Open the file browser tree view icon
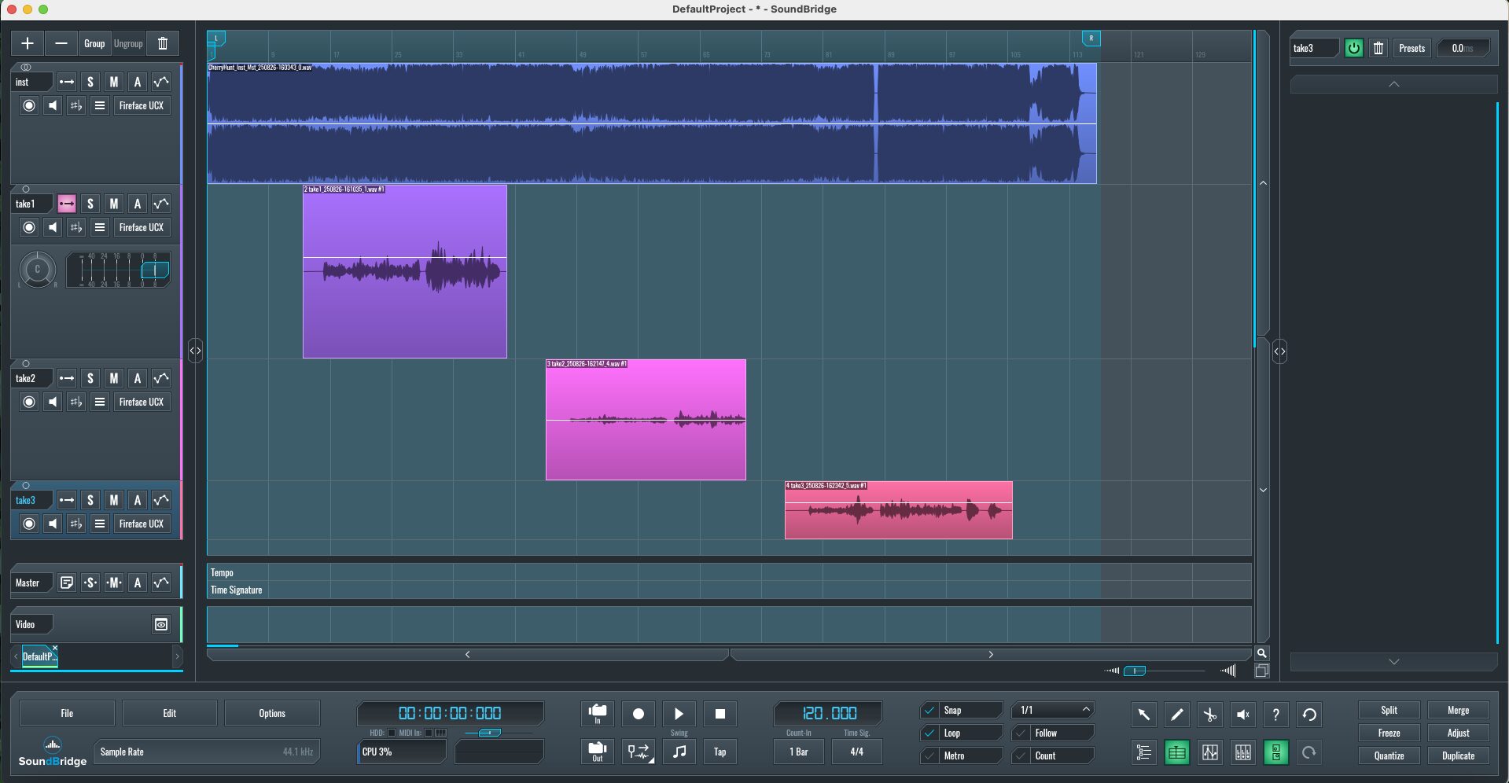Image resolution: width=1509 pixels, height=783 pixels. tap(1144, 752)
